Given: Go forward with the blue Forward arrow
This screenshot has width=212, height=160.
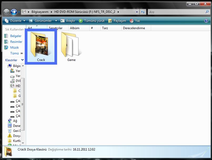Looking at the screenshot, I should 14,12.
